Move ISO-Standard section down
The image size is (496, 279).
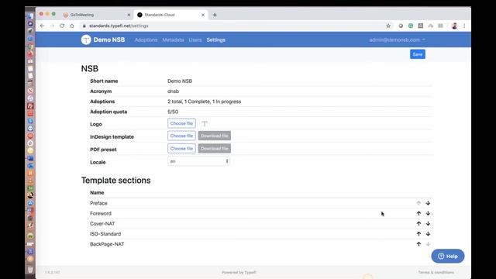coord(428,234)
